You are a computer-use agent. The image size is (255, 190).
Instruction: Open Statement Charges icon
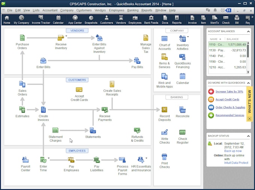coord(55,130)
